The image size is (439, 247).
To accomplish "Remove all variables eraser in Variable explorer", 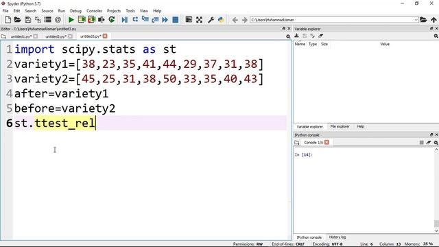I will click(320, 36).
